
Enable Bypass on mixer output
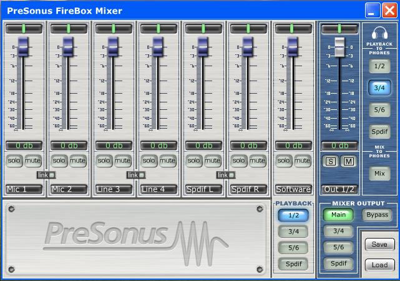click(377, 215)
